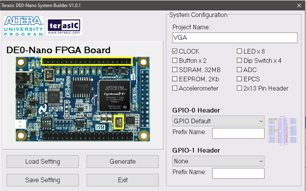Click the DE0-Nano board photo
Screen dimensions: 306x191
tap(83, 99)
